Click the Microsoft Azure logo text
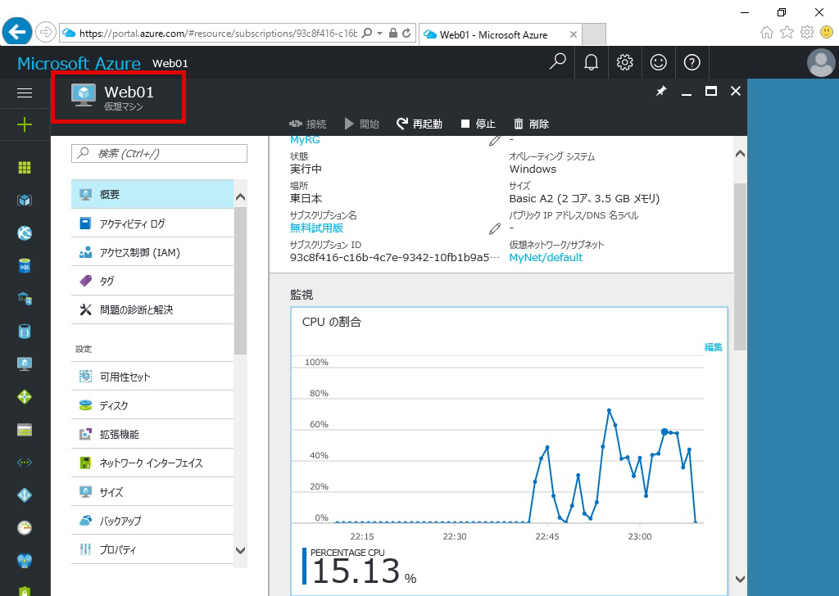 79,64
